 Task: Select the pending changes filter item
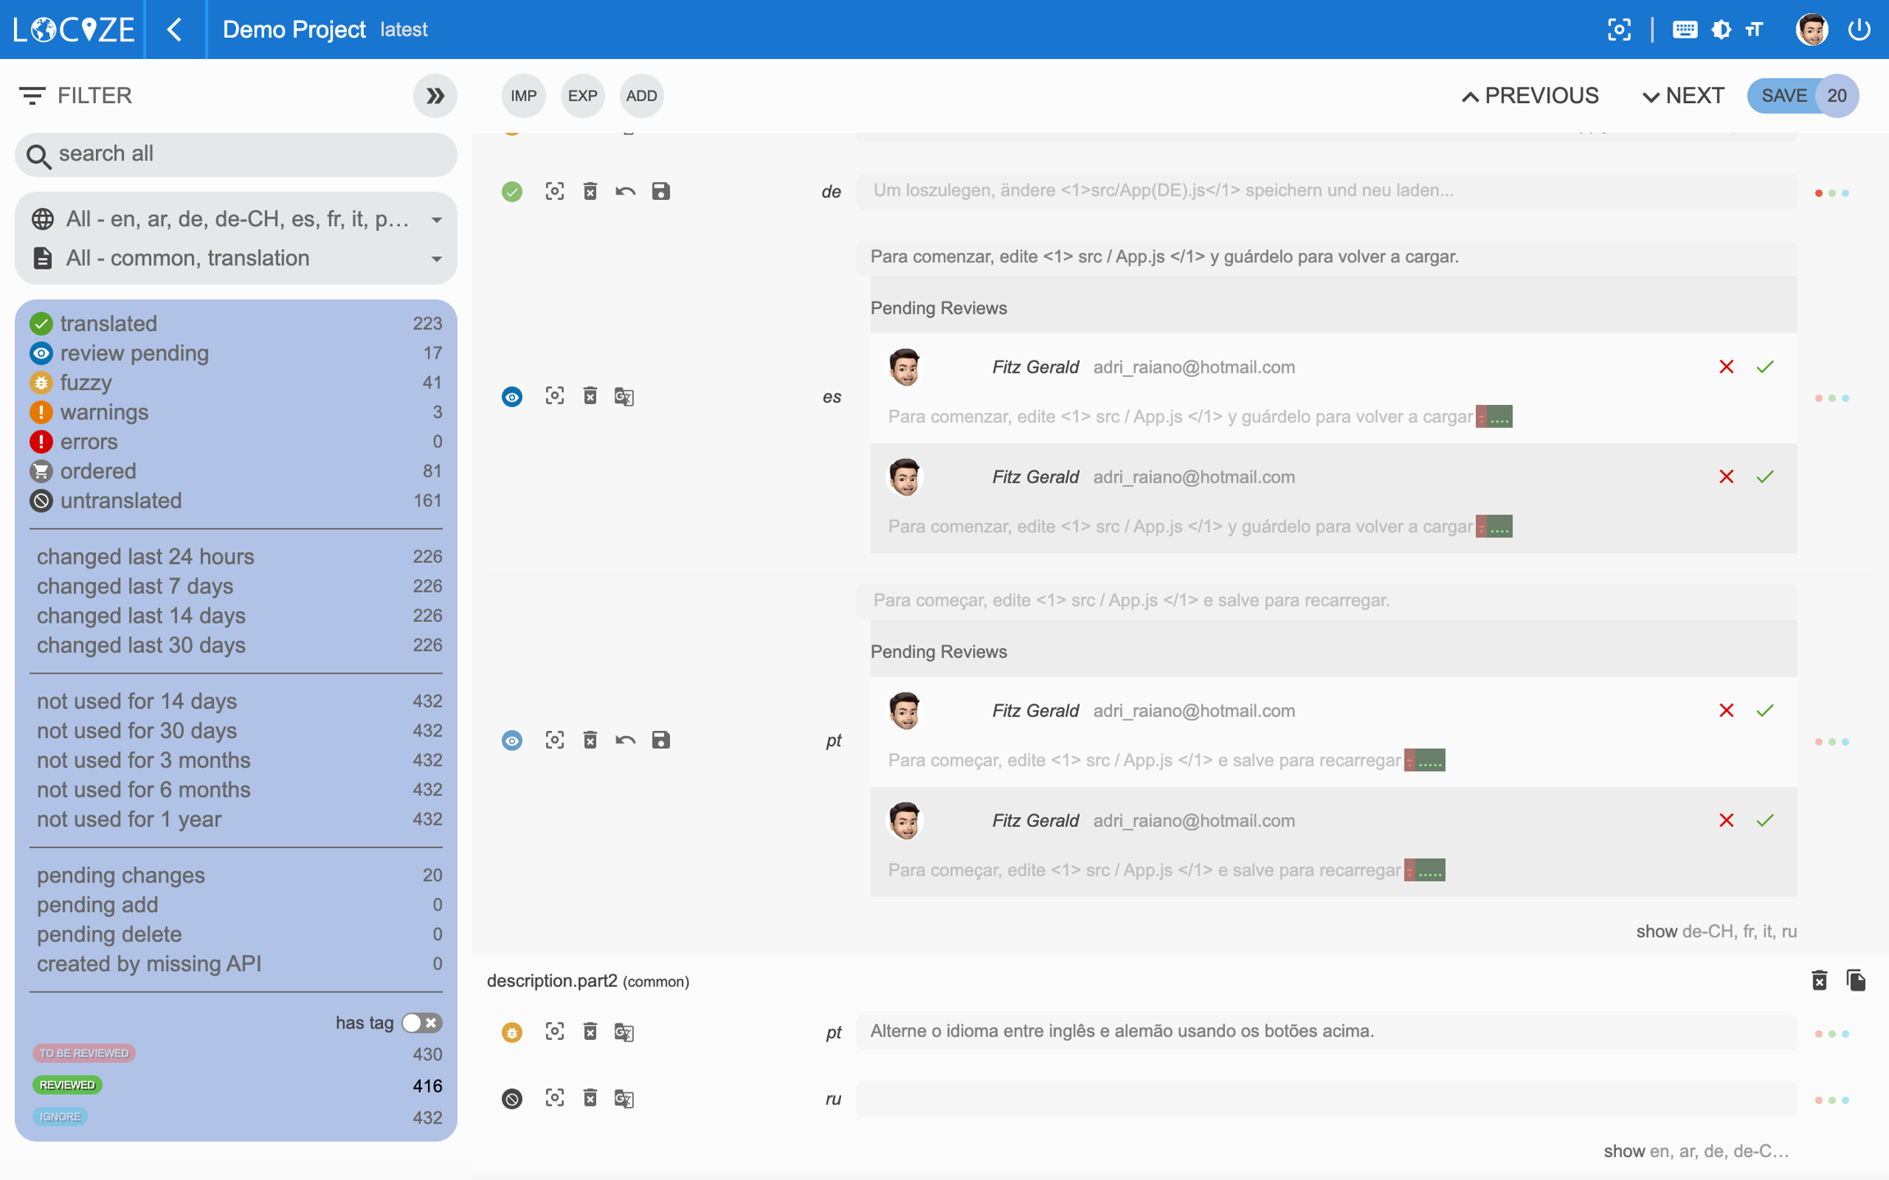pyautogui.click(x=121, y=875)
